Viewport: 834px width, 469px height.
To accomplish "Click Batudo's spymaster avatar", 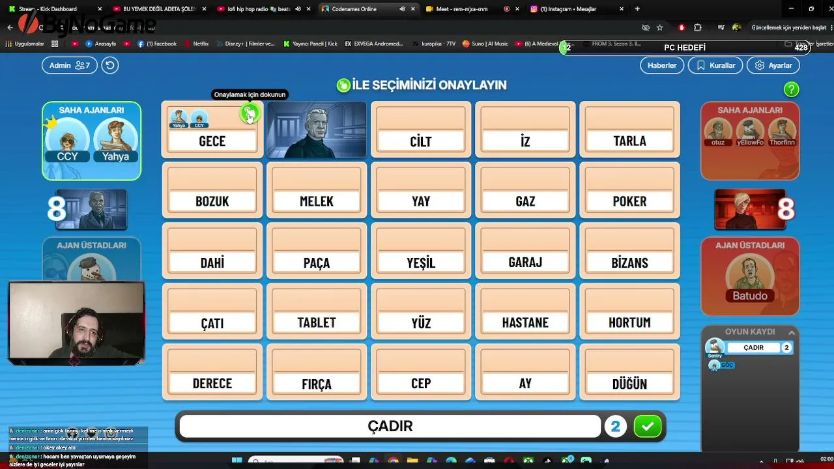I will click(x=750, y=277).
